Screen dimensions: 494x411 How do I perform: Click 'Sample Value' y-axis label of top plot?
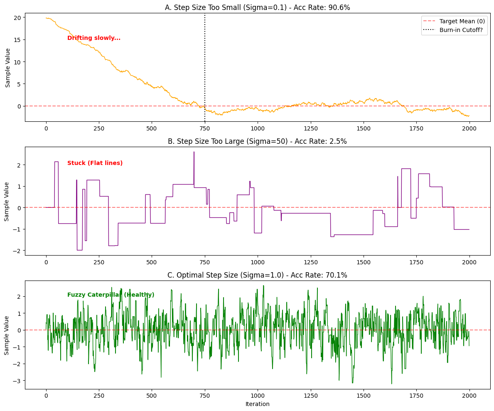[8, 68]
